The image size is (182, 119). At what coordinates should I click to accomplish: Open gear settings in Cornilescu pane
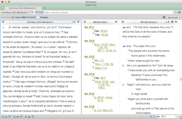point(79,22)
